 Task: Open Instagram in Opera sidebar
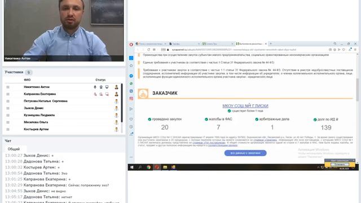(x=131, y=99)
